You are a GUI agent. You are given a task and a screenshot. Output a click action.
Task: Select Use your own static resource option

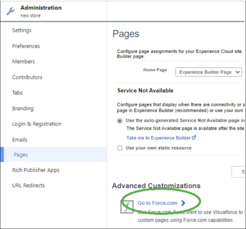coord(120,148)
